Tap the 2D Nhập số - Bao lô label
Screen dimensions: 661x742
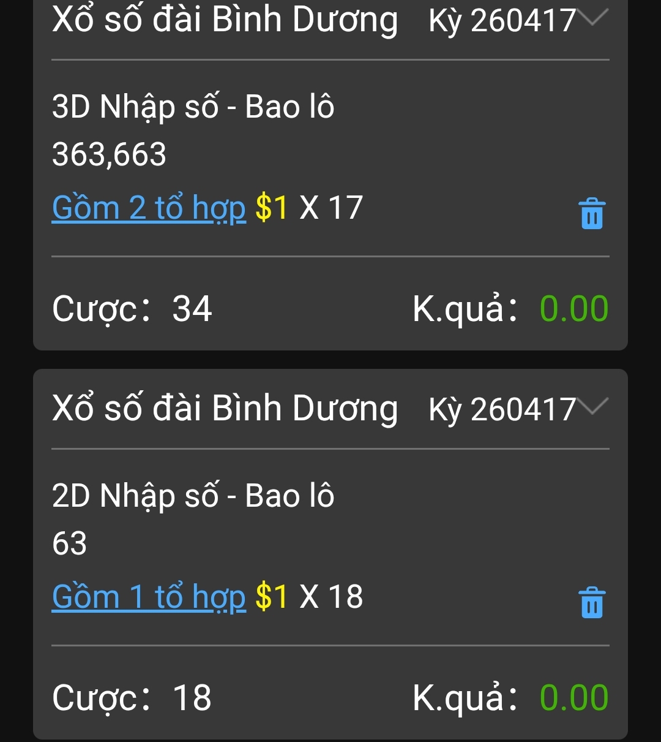tap(193, 496)
